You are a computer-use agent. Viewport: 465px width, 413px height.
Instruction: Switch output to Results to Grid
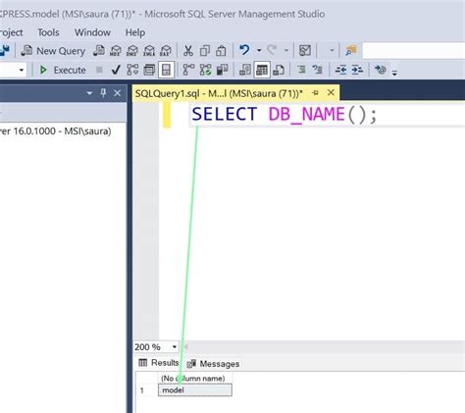(262, 70)
